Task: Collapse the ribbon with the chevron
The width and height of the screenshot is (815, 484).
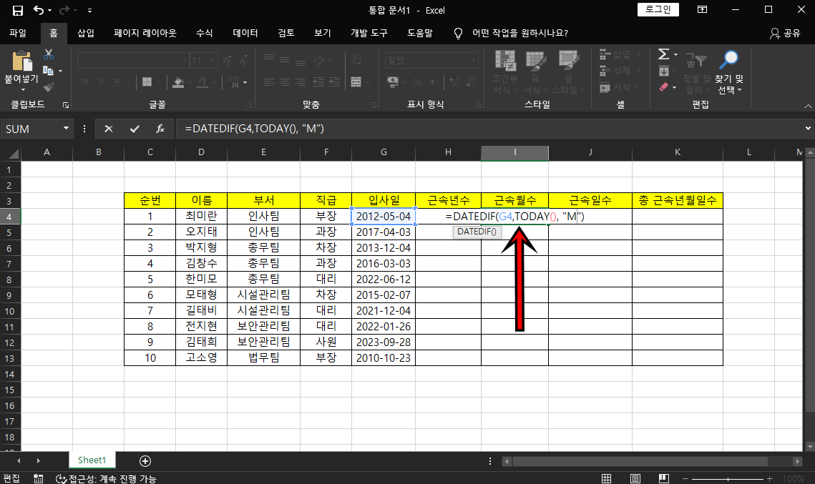Action: [808, 106]
